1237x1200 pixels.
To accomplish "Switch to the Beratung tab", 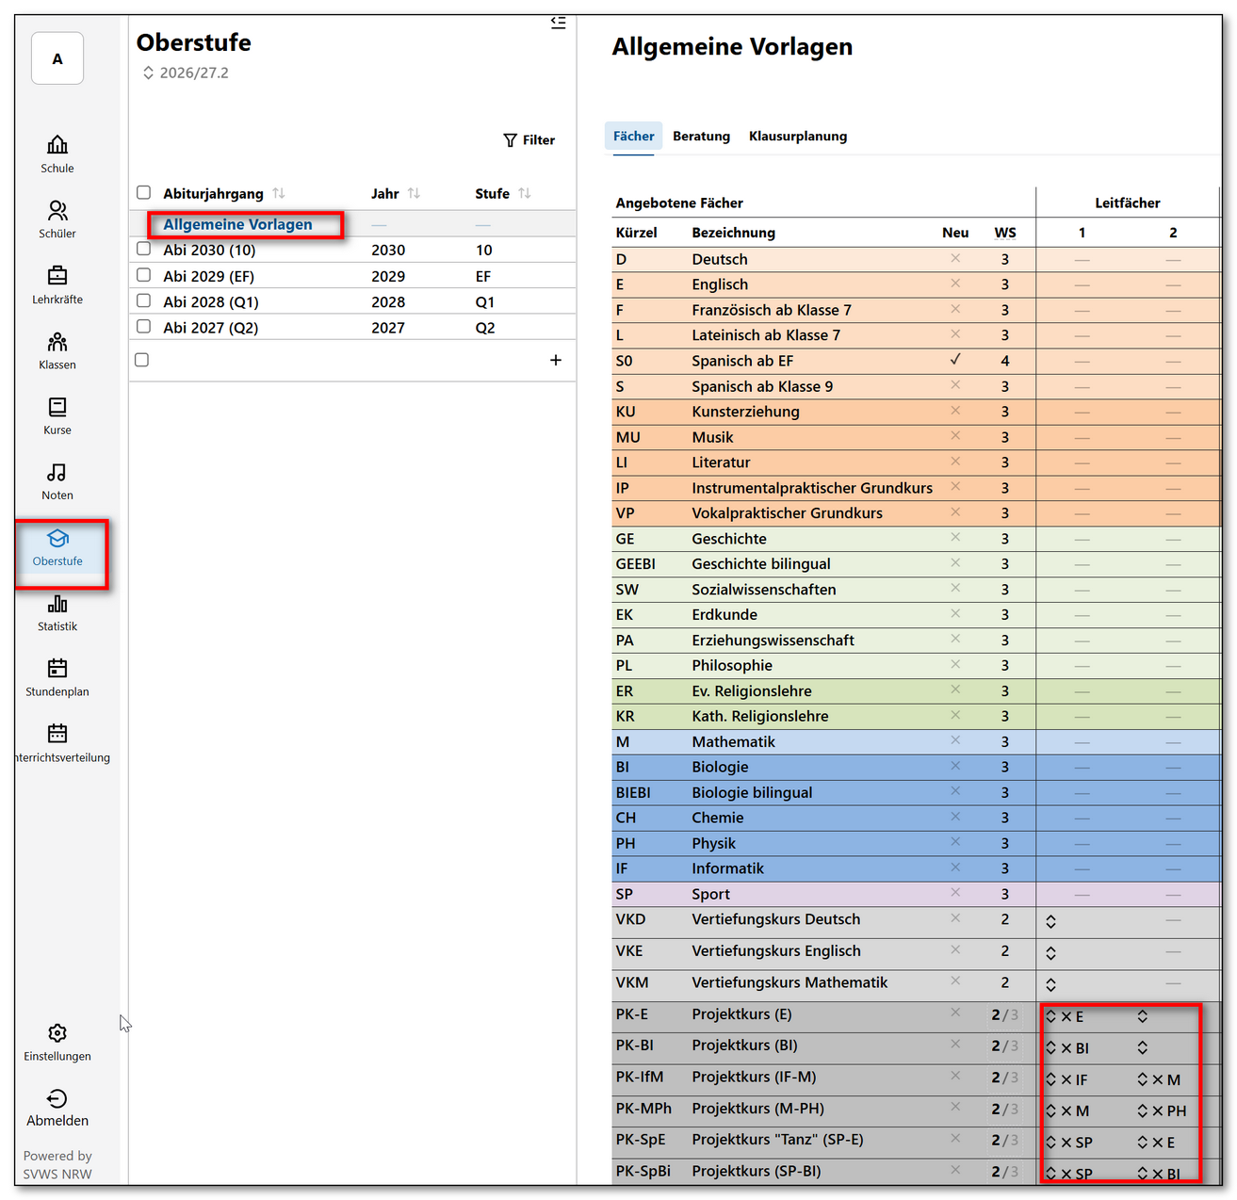I will [701, 136].
